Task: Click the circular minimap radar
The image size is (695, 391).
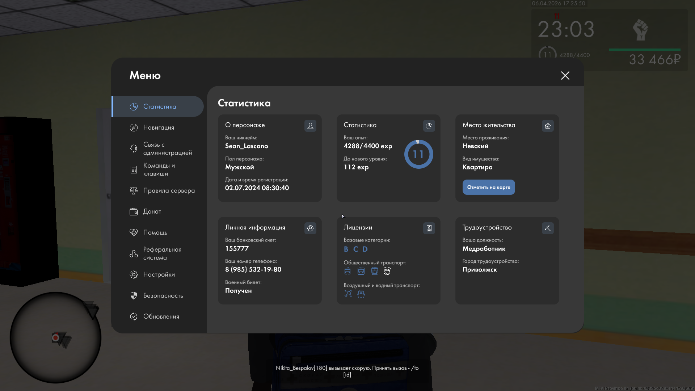Action: coord(55,337)
